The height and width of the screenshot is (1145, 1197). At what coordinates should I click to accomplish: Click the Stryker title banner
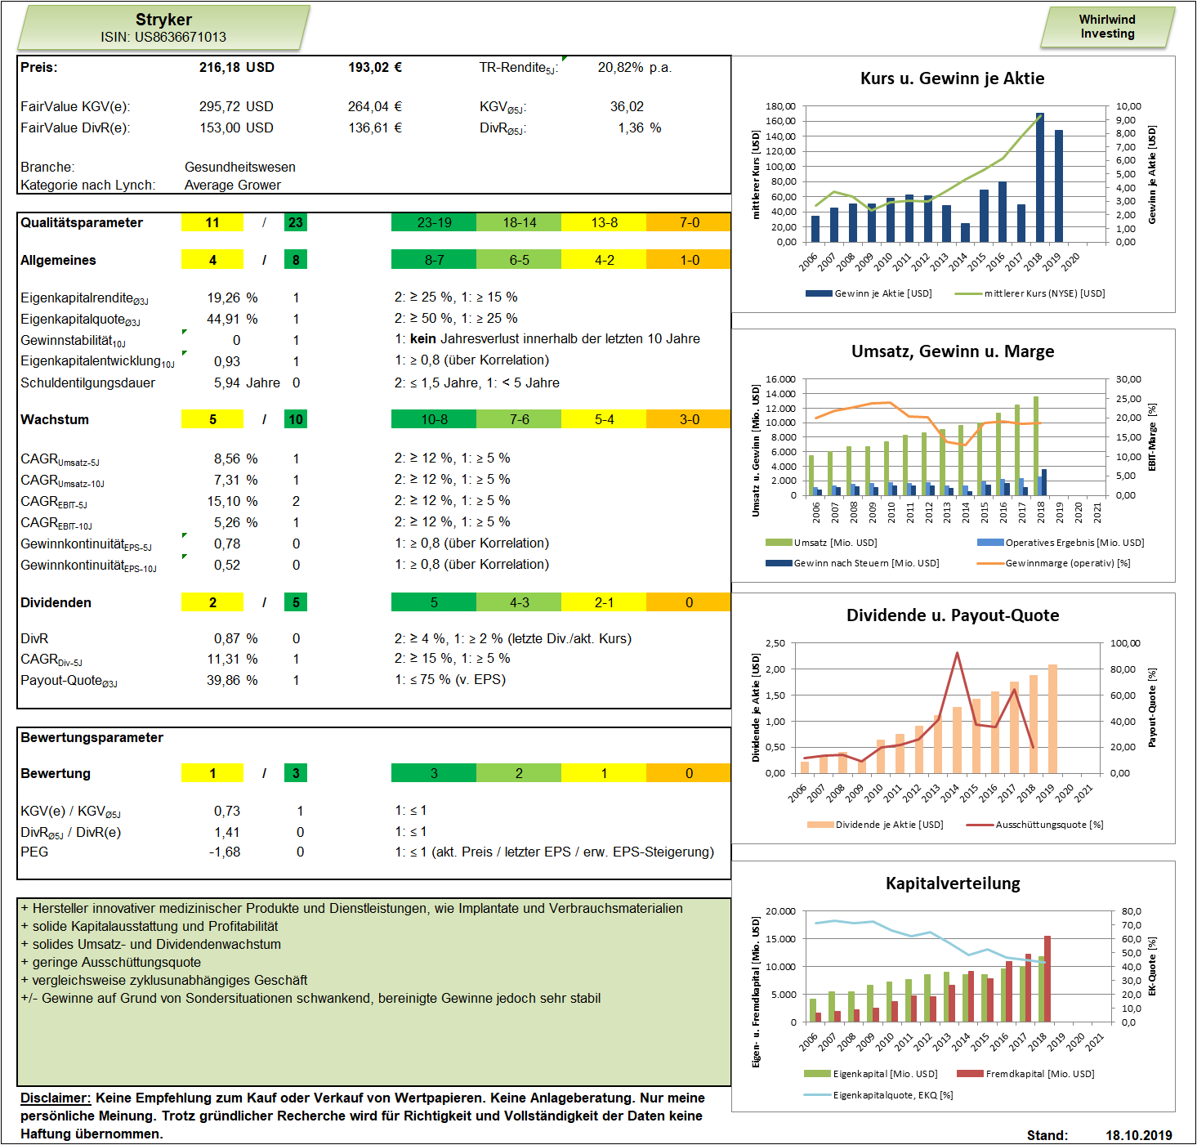click(163, 28)
